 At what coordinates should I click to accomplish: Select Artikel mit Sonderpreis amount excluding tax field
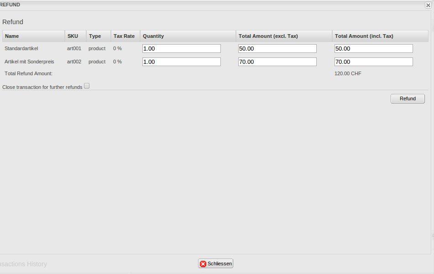(x=277, y=62)
